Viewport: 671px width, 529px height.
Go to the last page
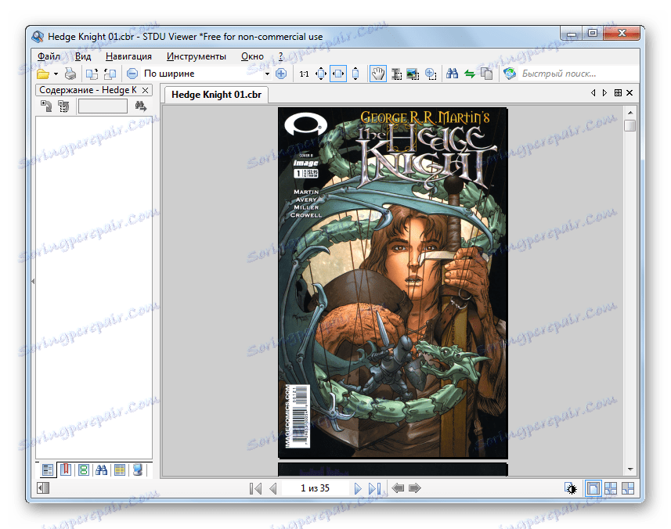coord(374,488)
